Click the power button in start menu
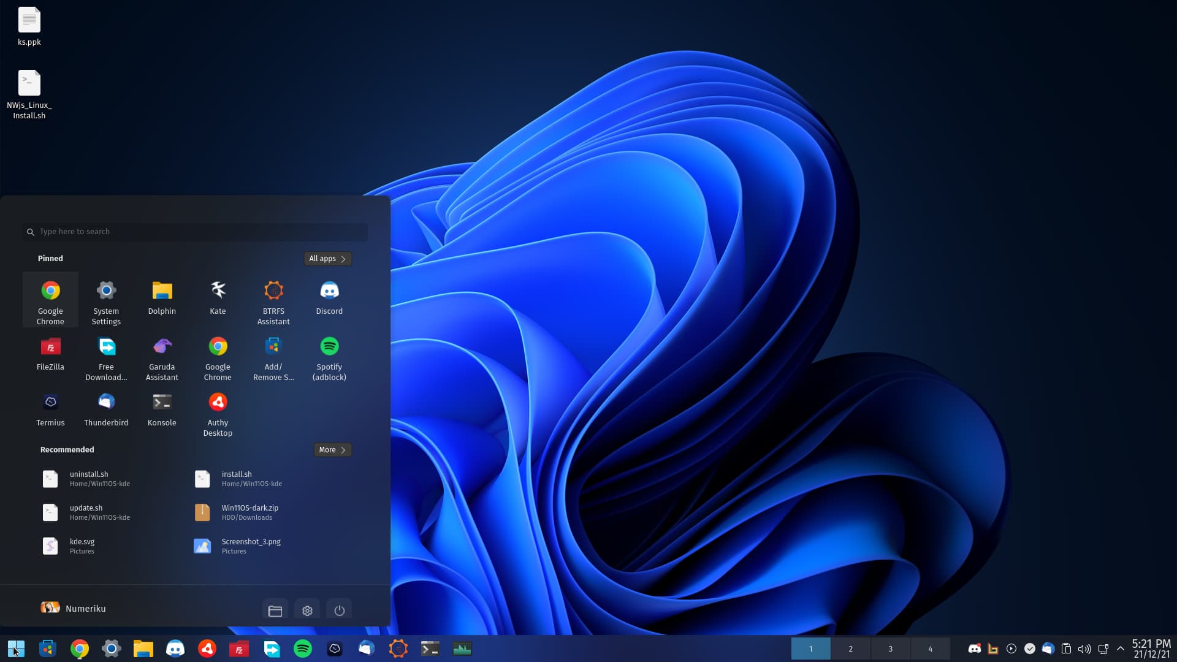Image resolution: width=1177 pixels, height=662 pixels. click(339, 611)
